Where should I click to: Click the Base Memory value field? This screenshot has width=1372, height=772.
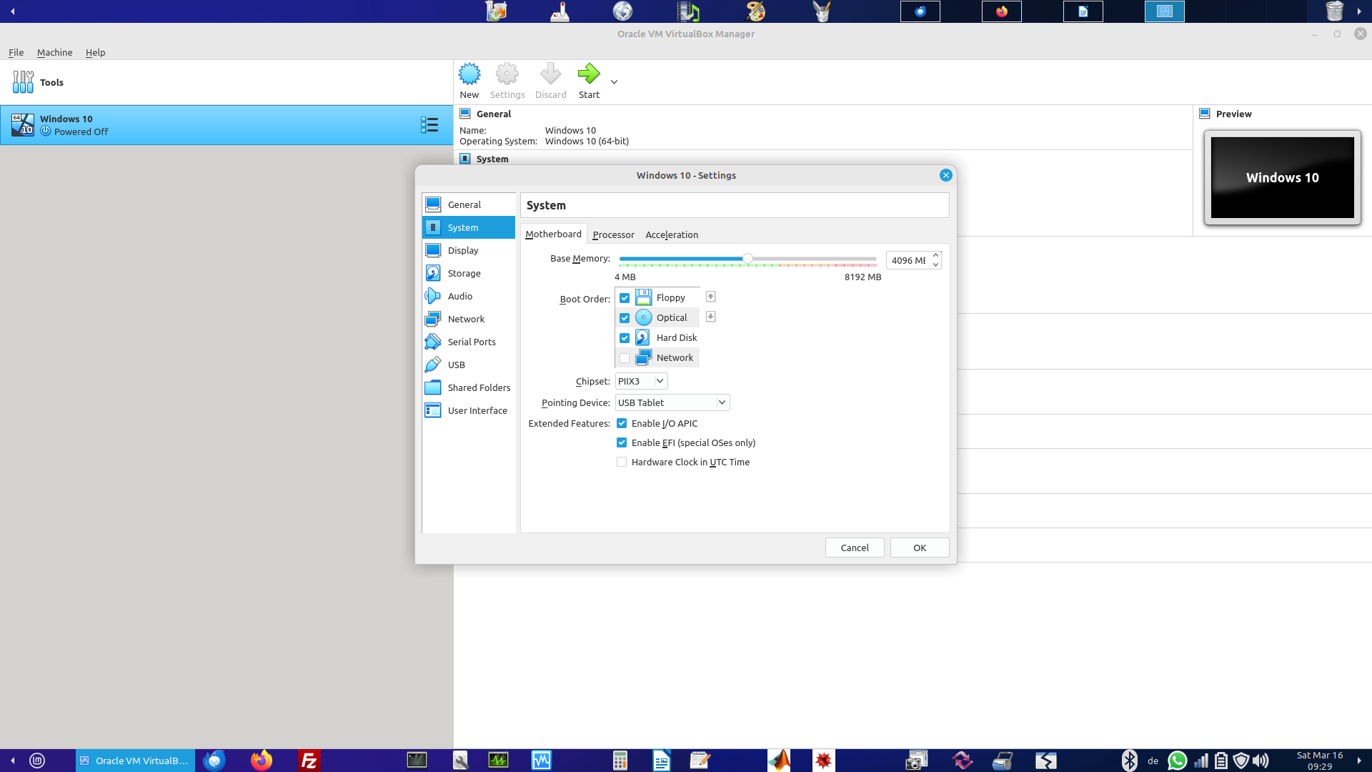click(908, 260)
